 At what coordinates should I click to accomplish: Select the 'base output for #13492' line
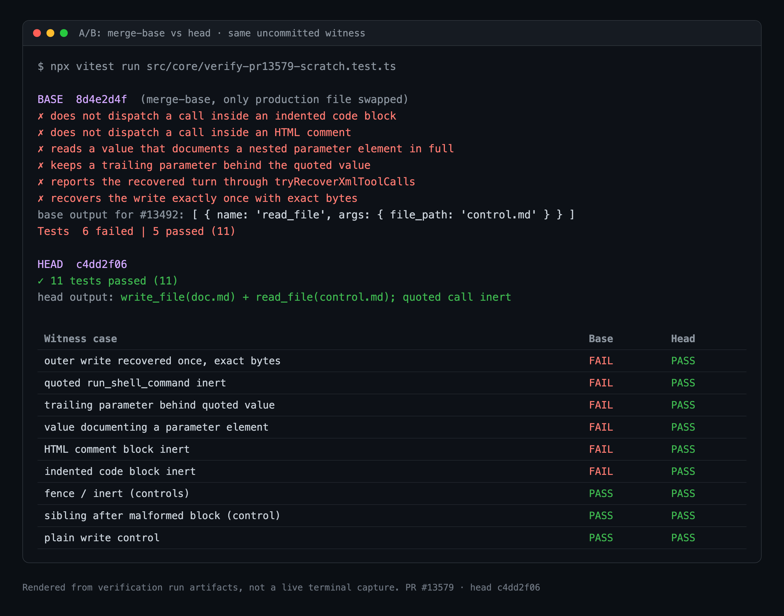pyautogui.click(x=306, y=214)
